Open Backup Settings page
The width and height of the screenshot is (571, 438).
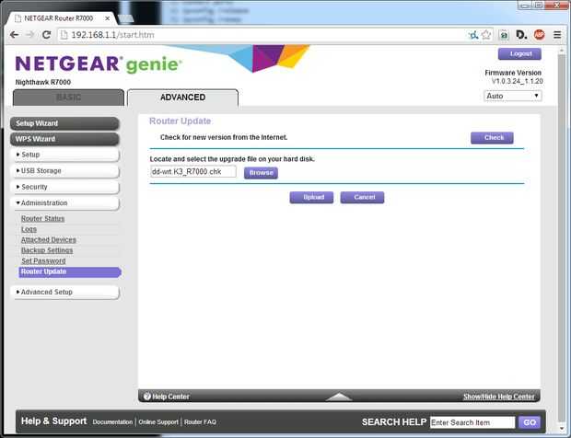click(x=47, y=250)
